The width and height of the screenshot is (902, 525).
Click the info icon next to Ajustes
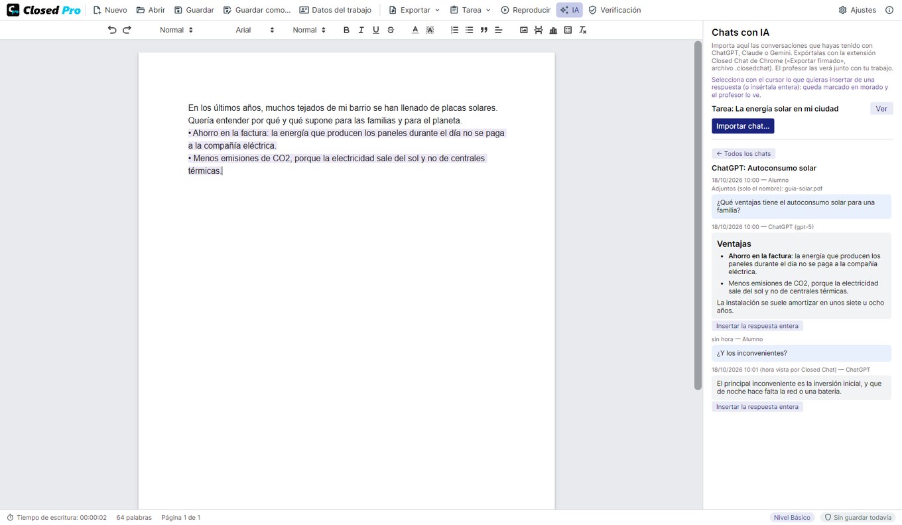pos(889,10)
